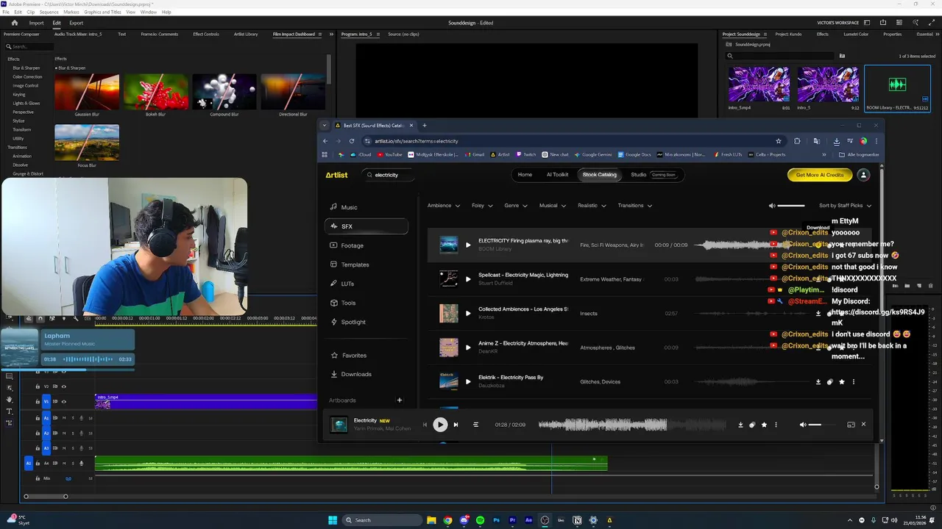This screenshot has width=942, height=529.
Task: Adjust the Artlist catalog volume slider
Action: (x=790, y=206)
